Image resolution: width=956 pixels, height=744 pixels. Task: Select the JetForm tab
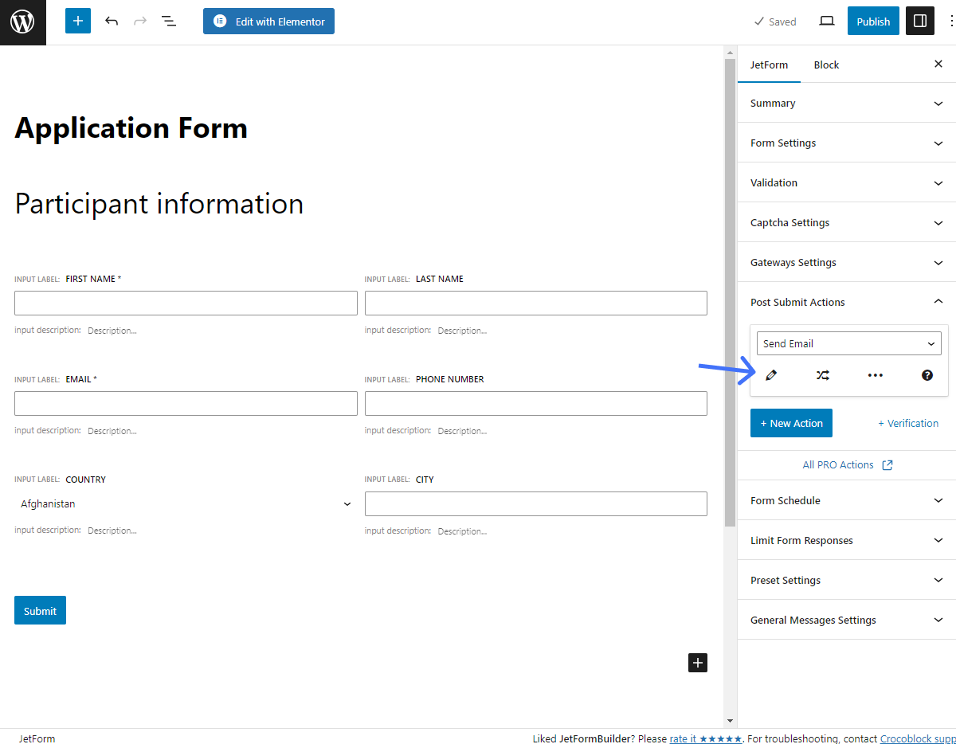tap(769, 65)
